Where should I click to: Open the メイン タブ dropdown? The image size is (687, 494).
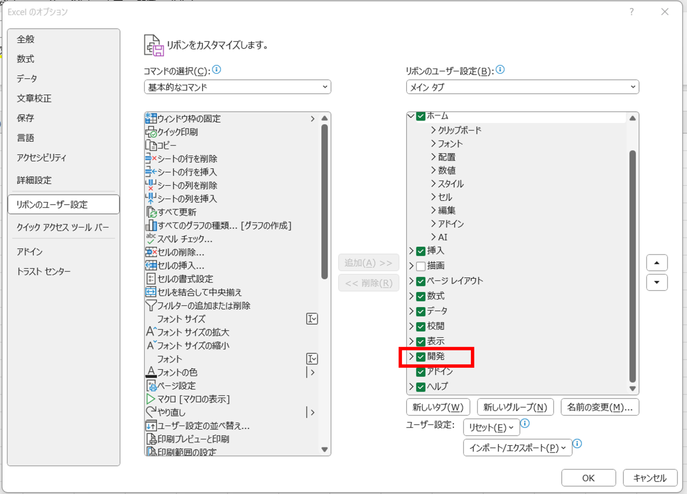click(x=522, y=87)
